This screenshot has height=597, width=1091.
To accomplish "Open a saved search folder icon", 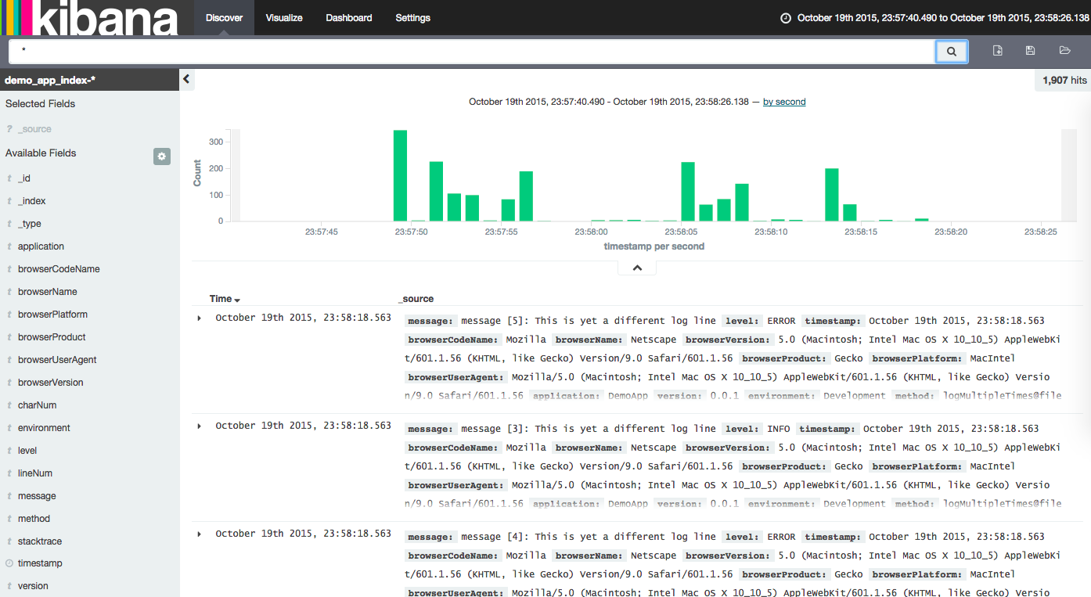I will coord(1064,51).
